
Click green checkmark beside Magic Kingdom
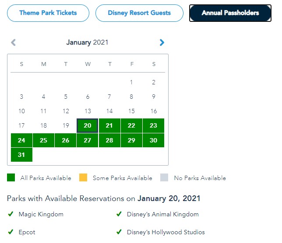[11, 214]
